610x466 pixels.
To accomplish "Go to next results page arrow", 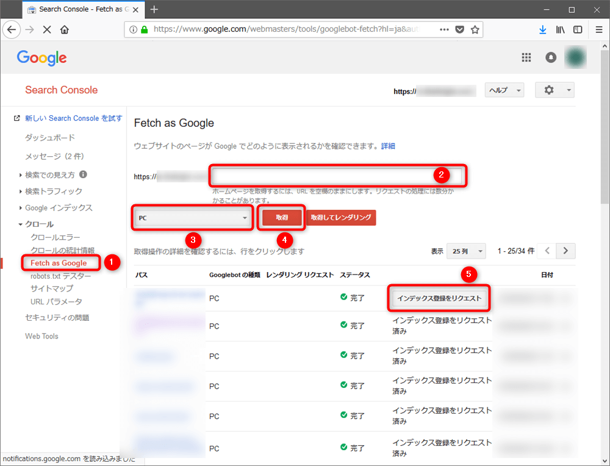I will pyautogui.click(x=566, y=251).
